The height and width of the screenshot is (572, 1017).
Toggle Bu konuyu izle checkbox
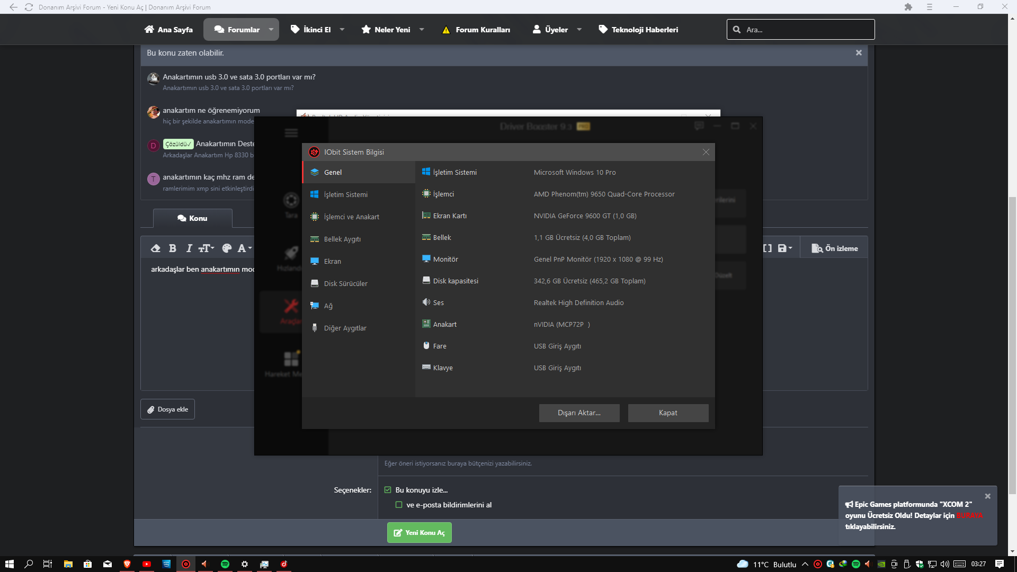tap(388, 490)
